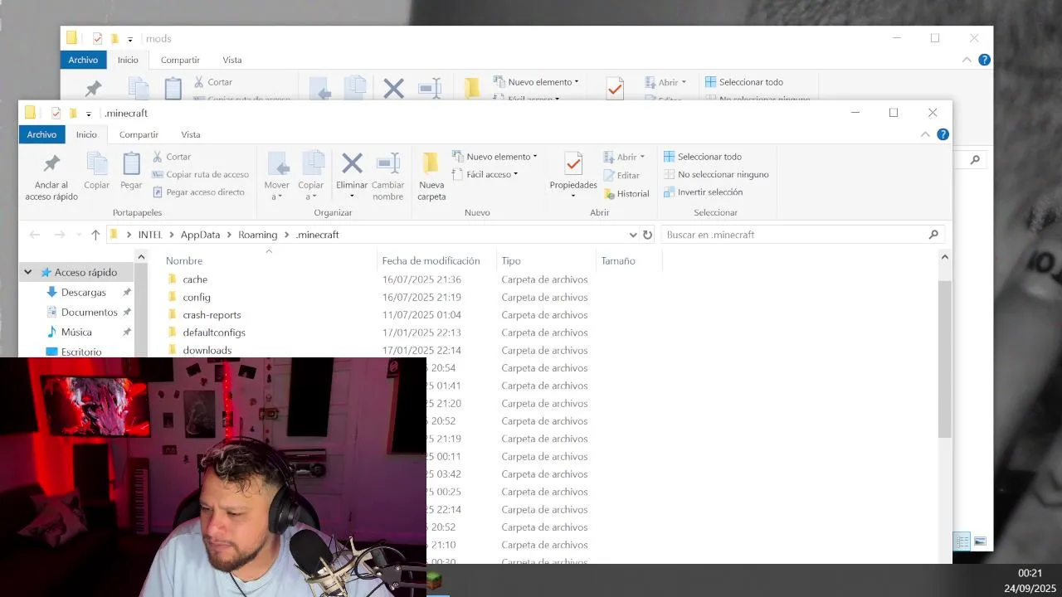Open recent locations dropdown arrow
This screenshot has height=597, width=1062.
pos(78,235)
